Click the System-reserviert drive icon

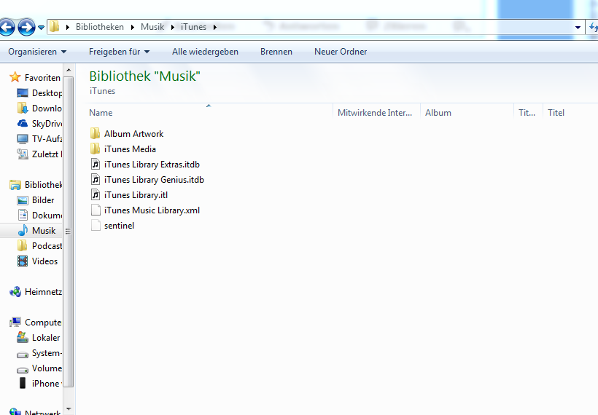click(23, 355)
